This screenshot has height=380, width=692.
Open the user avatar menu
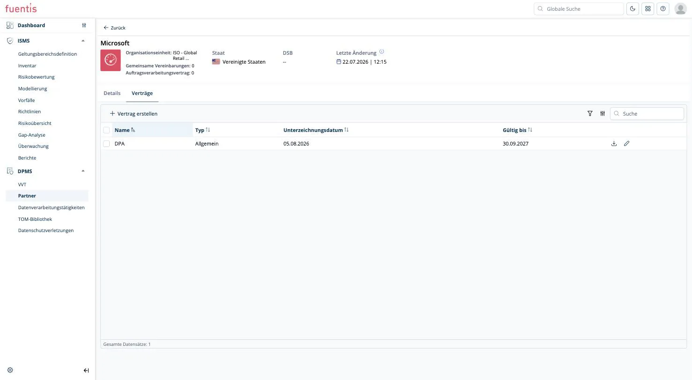[680, 8]
